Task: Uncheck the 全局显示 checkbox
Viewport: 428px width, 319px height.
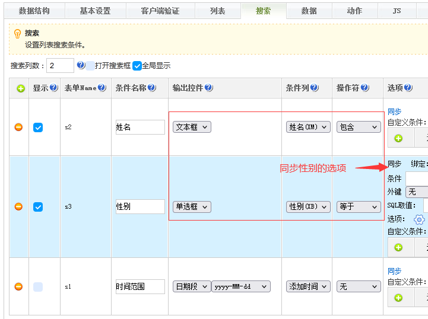Action: coord(137,66)
